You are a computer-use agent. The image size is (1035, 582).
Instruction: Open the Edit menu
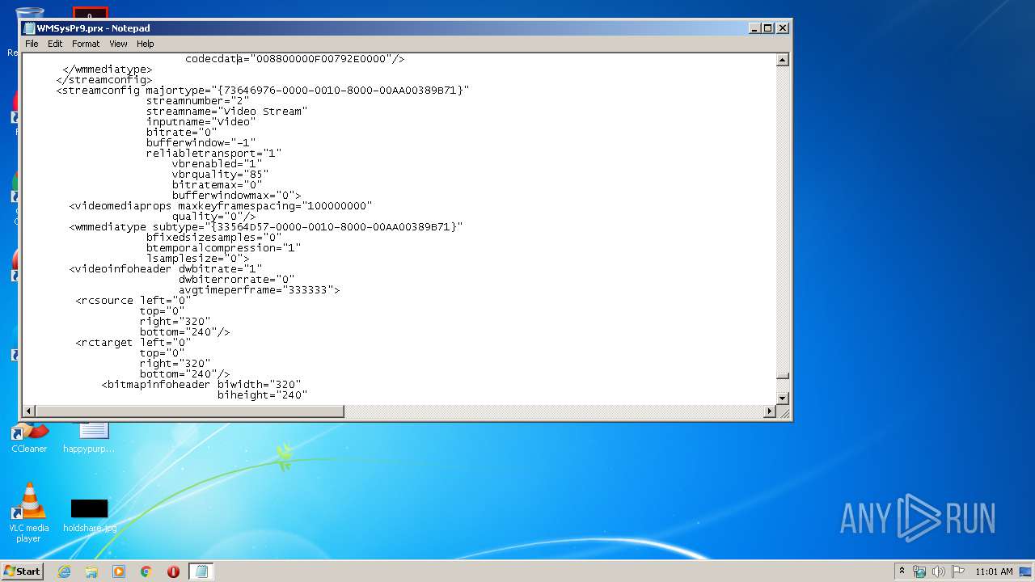55,44
